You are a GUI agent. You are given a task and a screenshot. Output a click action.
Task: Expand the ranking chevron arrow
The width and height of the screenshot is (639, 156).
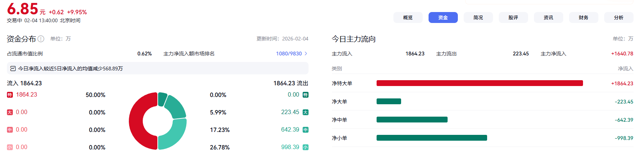[306, 54]
